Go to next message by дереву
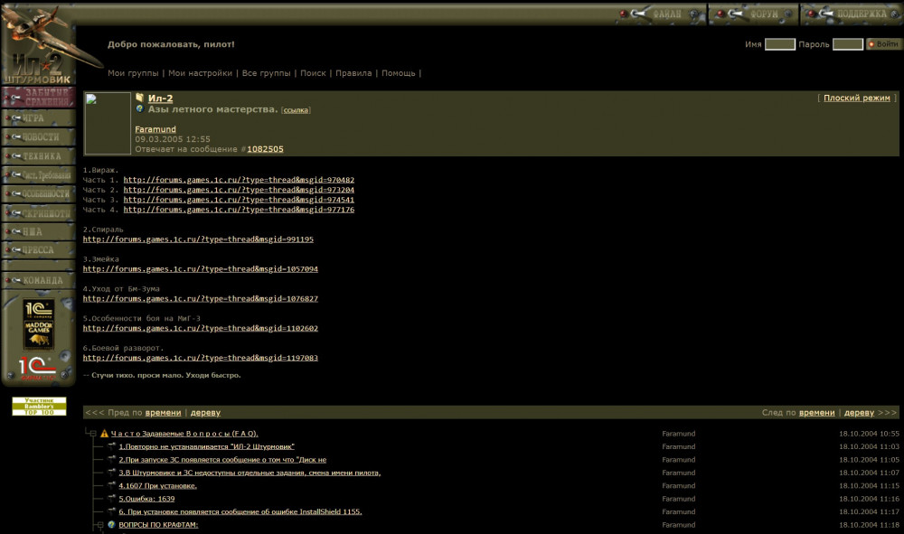 pyautogui.click(x=859, y=412)
